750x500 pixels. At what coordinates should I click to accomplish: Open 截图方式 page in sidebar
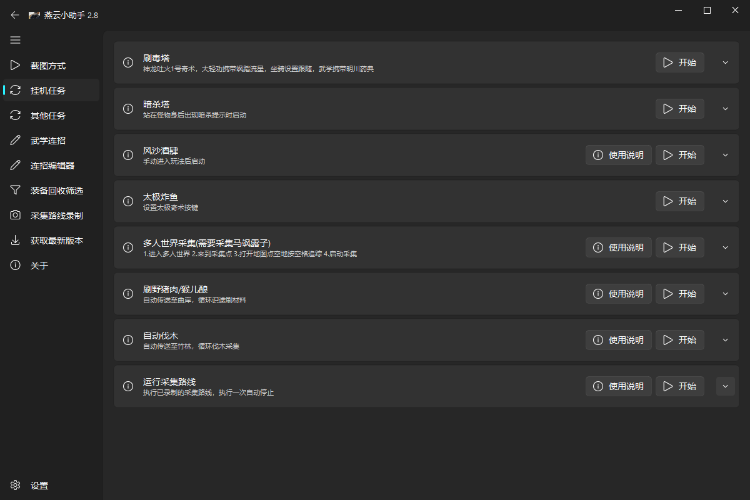(x=51, y=66)
